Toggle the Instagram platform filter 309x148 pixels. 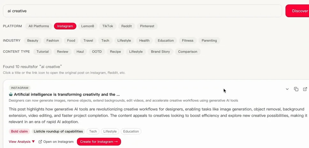(65, 26)
